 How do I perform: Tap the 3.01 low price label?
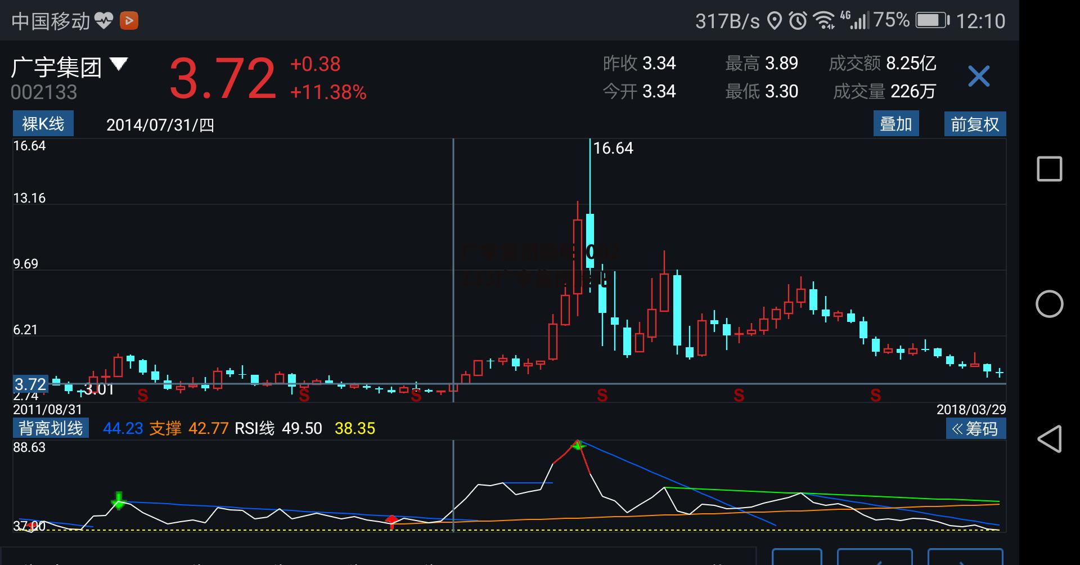pos(99,389)
